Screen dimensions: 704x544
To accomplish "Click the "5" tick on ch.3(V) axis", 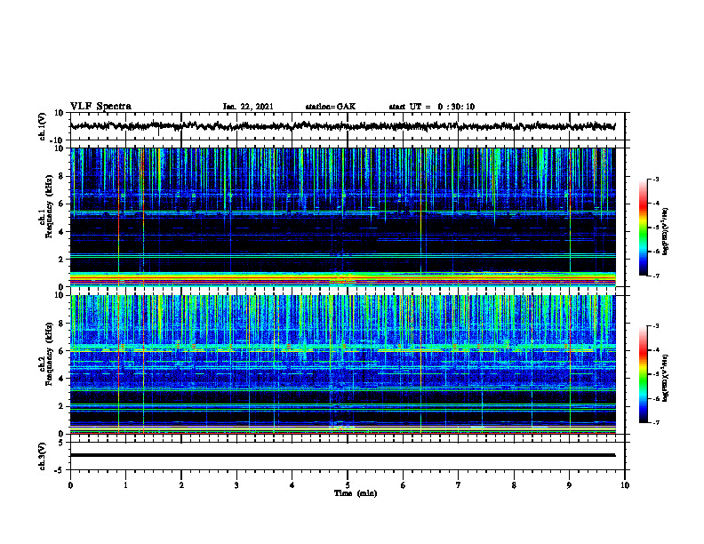I will (61, 443).
